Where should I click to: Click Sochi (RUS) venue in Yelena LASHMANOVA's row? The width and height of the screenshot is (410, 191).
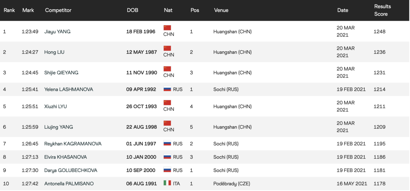click(x=226, y=89)
